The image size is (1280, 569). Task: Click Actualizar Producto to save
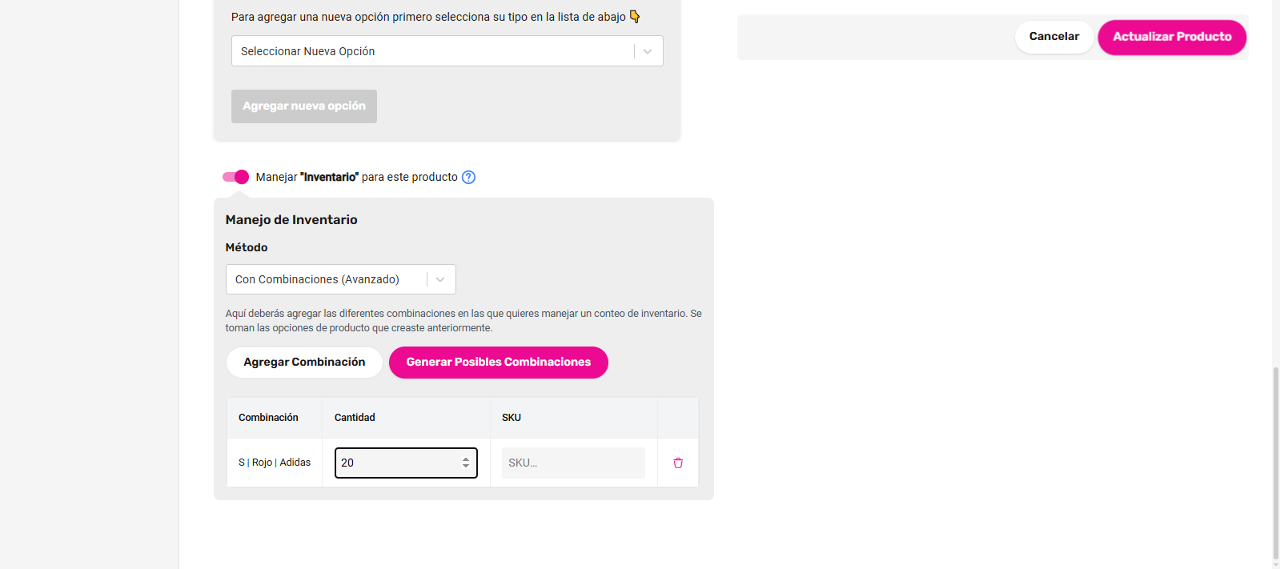(x=1171, y=37)
